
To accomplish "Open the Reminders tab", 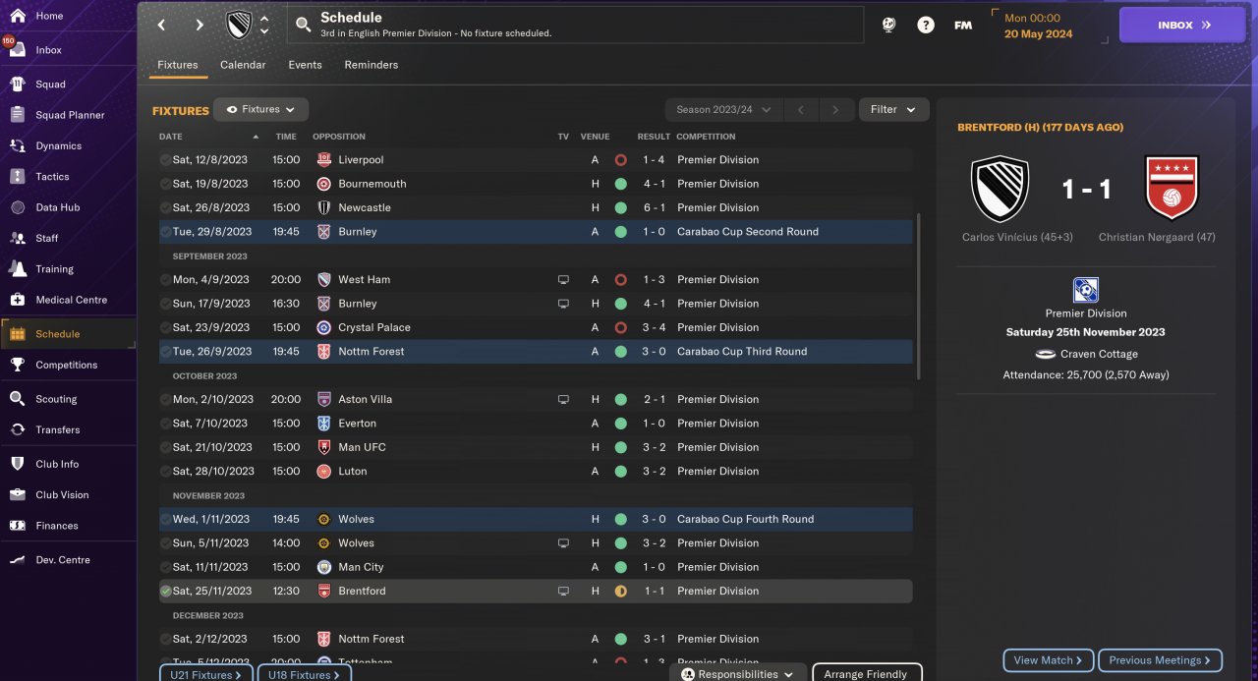I will point(371,65).
